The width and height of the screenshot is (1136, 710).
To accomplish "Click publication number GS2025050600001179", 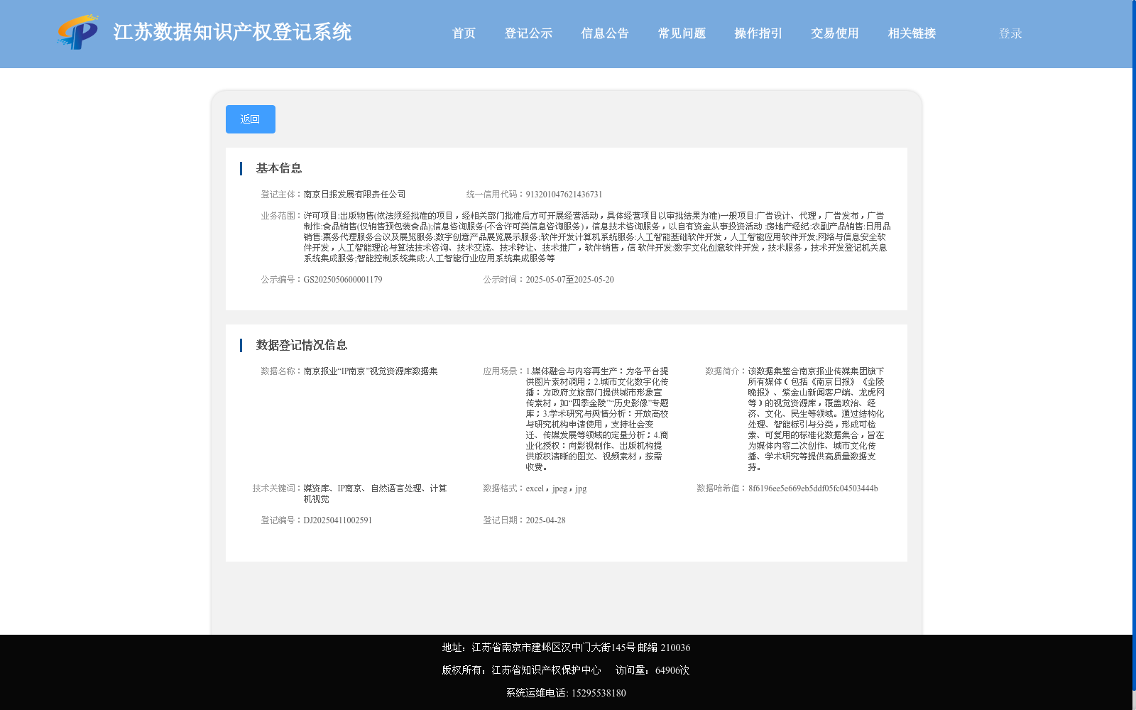I will point(343,280).
